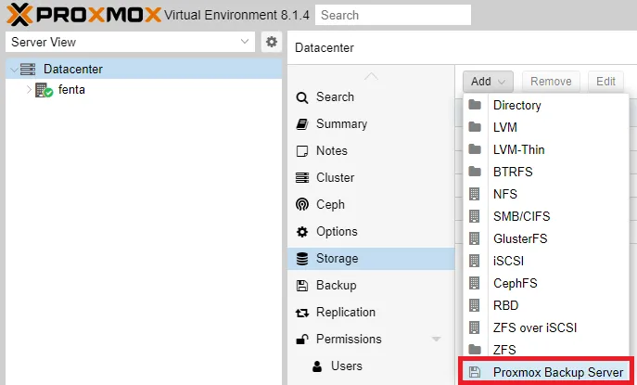This screenshot has height=385, width=637.
Task: Click the Edit button
Action: tap(605, 82)
